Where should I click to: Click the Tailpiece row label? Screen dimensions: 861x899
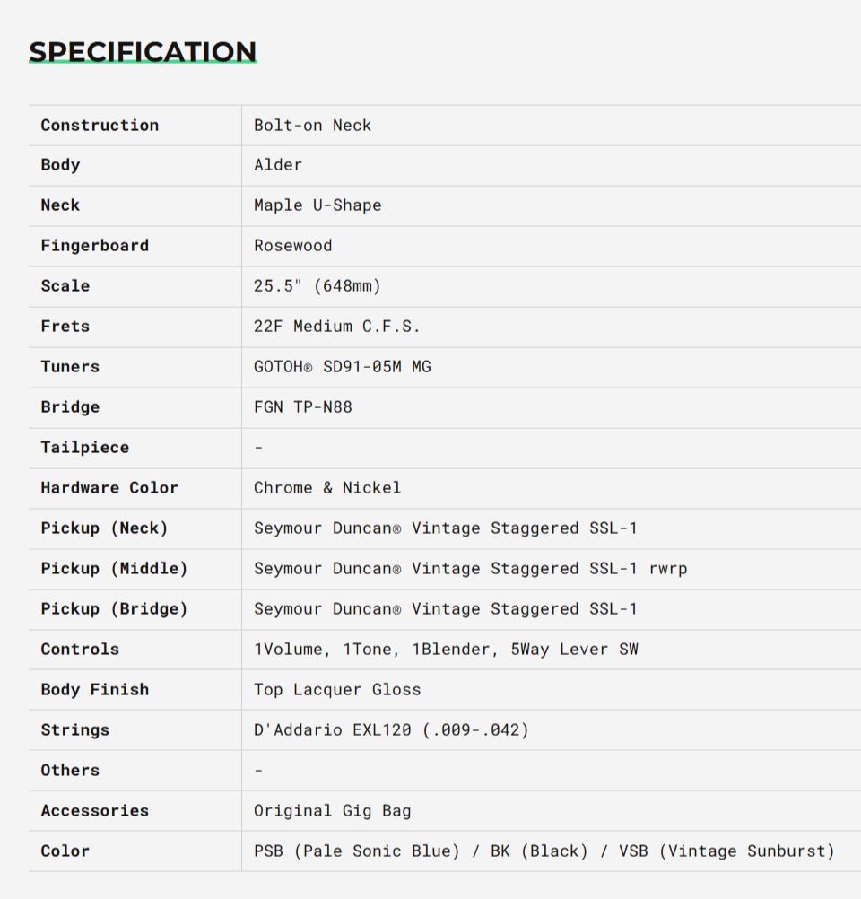(x=84, y=448)
